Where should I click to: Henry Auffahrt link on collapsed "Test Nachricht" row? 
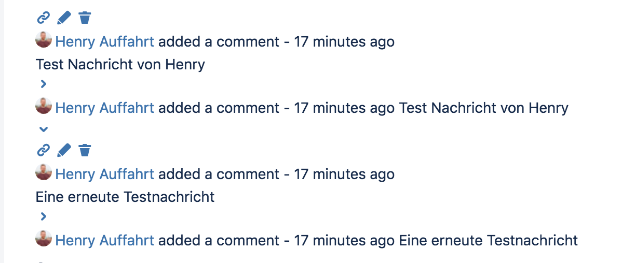point(105,108)
